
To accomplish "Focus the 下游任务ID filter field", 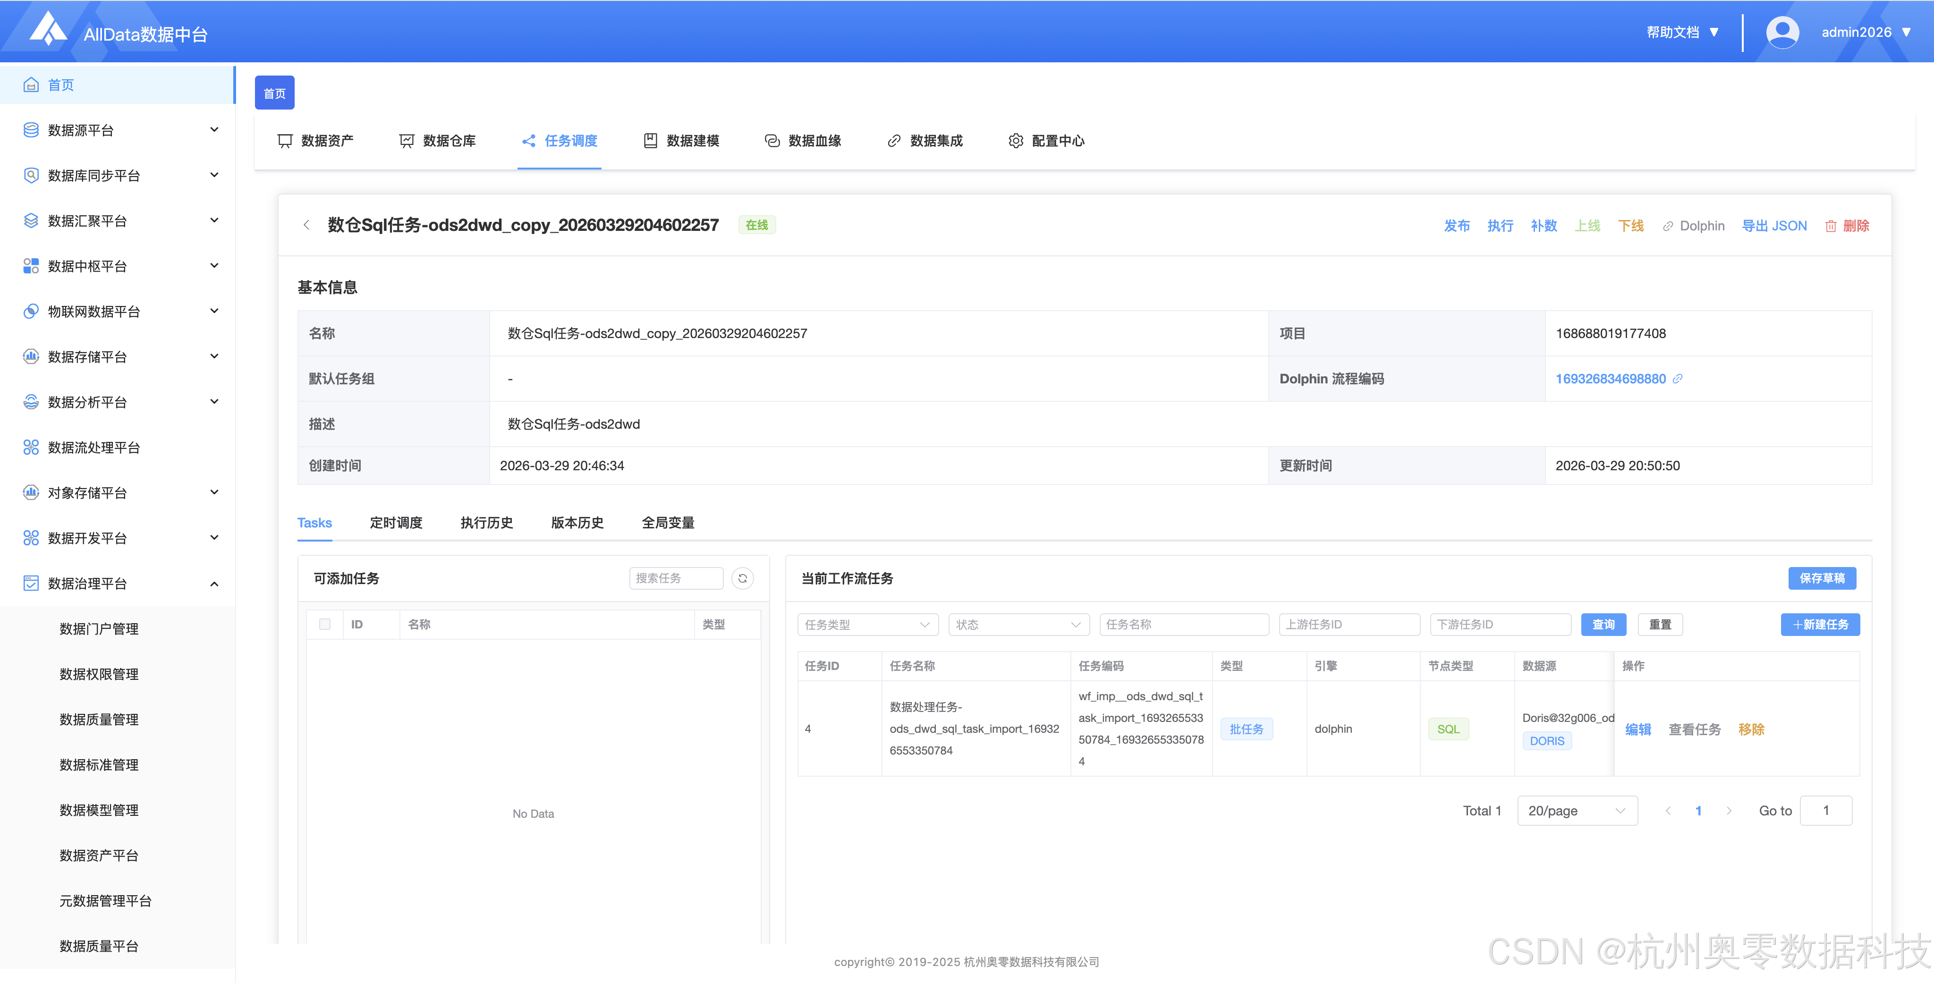I will tap(1500, 625).
